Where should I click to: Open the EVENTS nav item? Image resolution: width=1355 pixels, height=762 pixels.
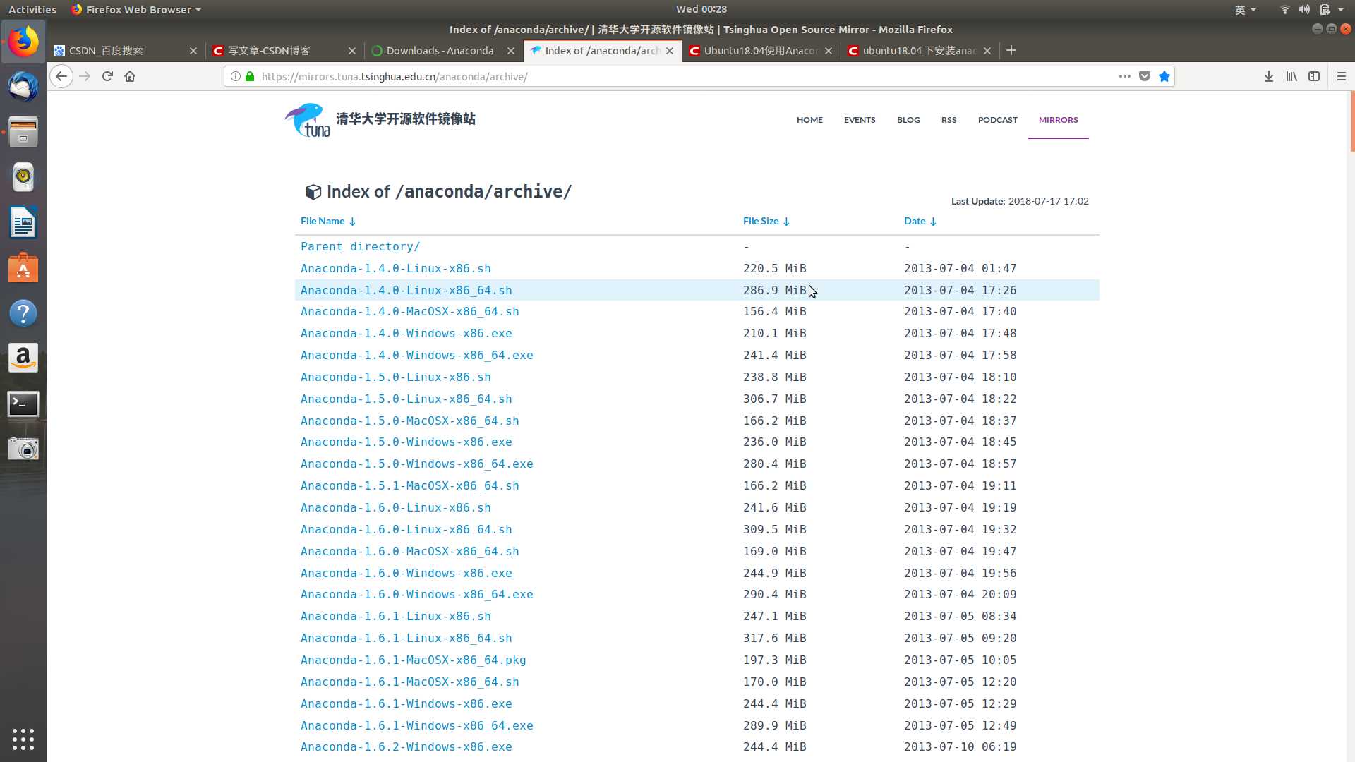point(860,120)
